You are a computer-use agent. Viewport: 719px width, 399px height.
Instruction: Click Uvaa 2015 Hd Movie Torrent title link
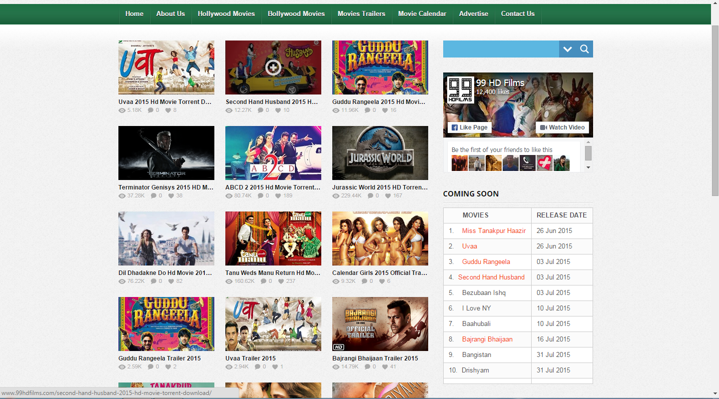tap(165, 102)
